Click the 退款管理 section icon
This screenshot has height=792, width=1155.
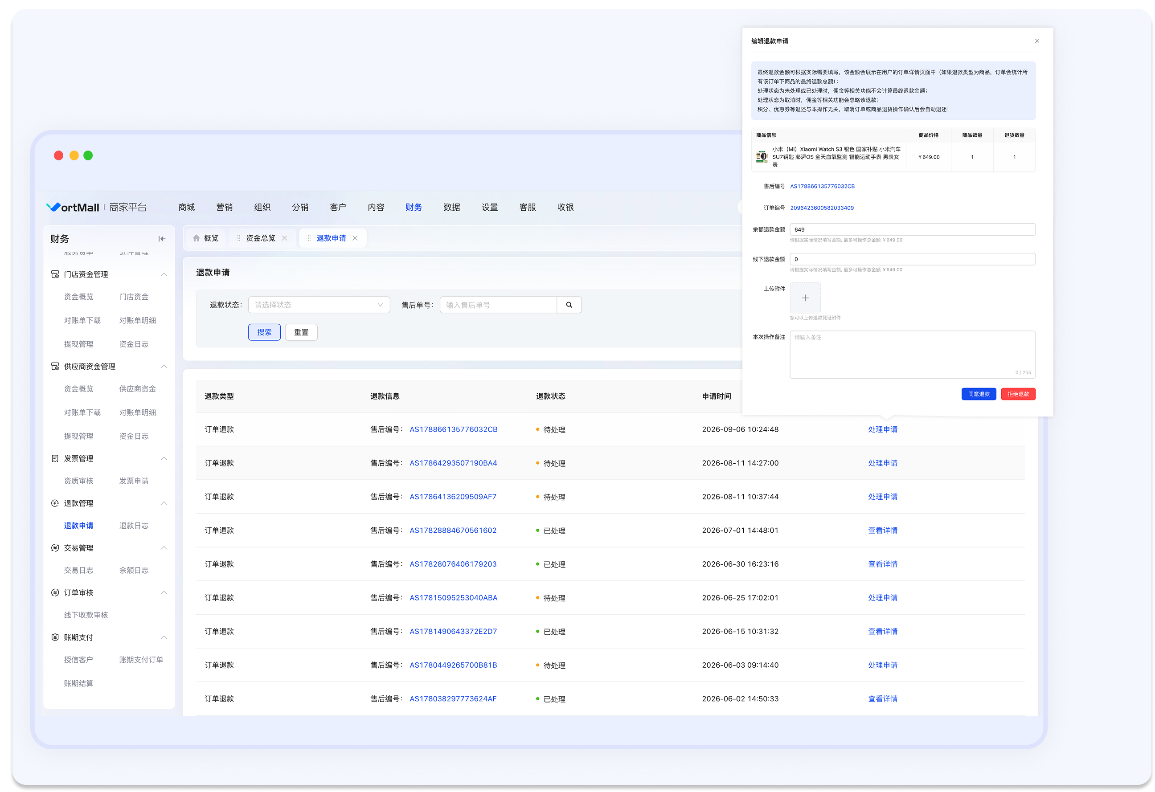[55, 503]
